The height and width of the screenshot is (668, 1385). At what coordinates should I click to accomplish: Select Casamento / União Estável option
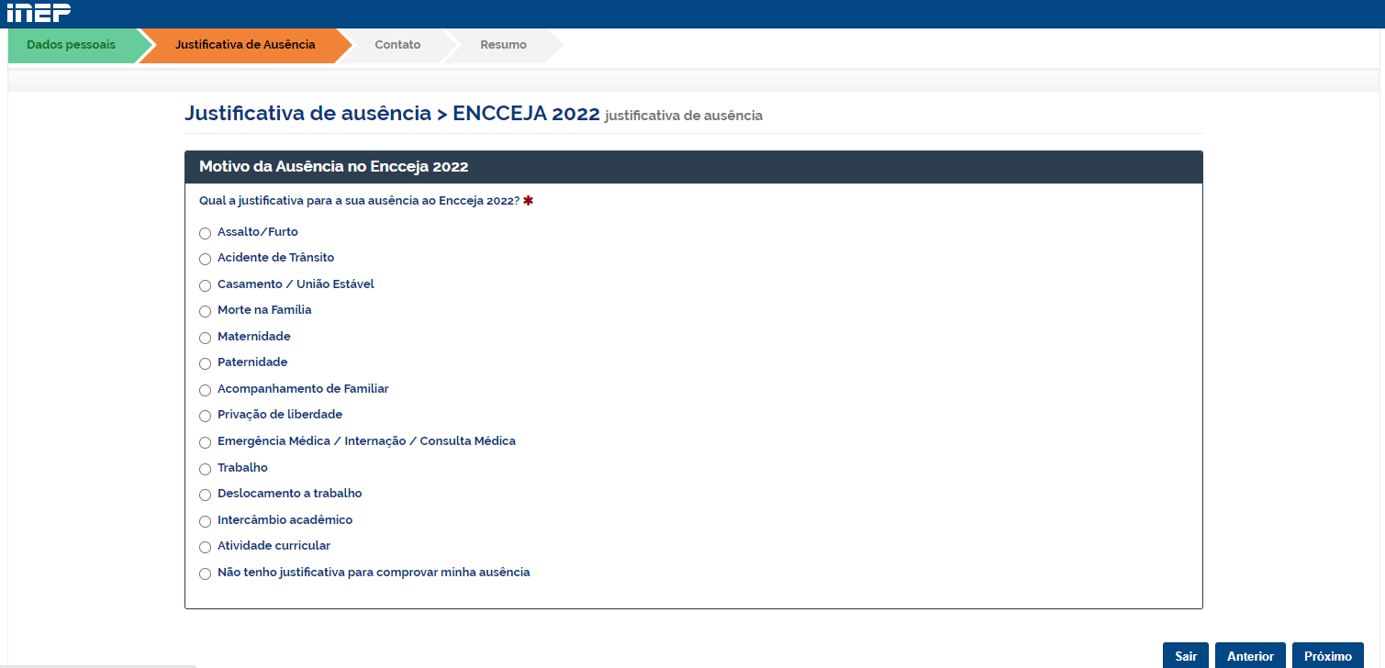206,285
